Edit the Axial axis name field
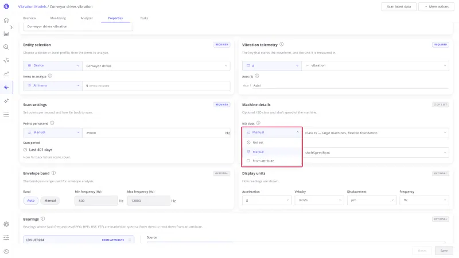 click(350, 85)
